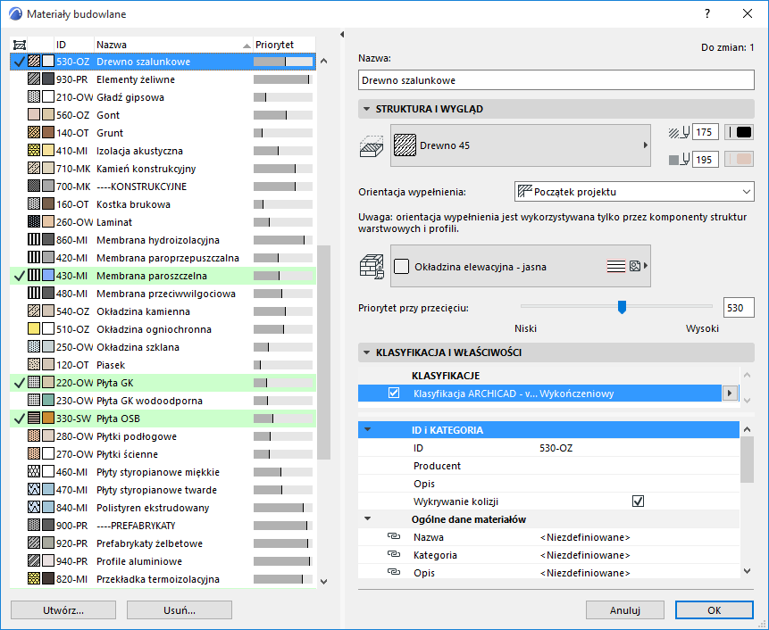Click fill pattern icon of Membrana hydroizolacyjna
The width and height of the screenshot is (769, 630).
pyautogui.click(x=34, y=239)
